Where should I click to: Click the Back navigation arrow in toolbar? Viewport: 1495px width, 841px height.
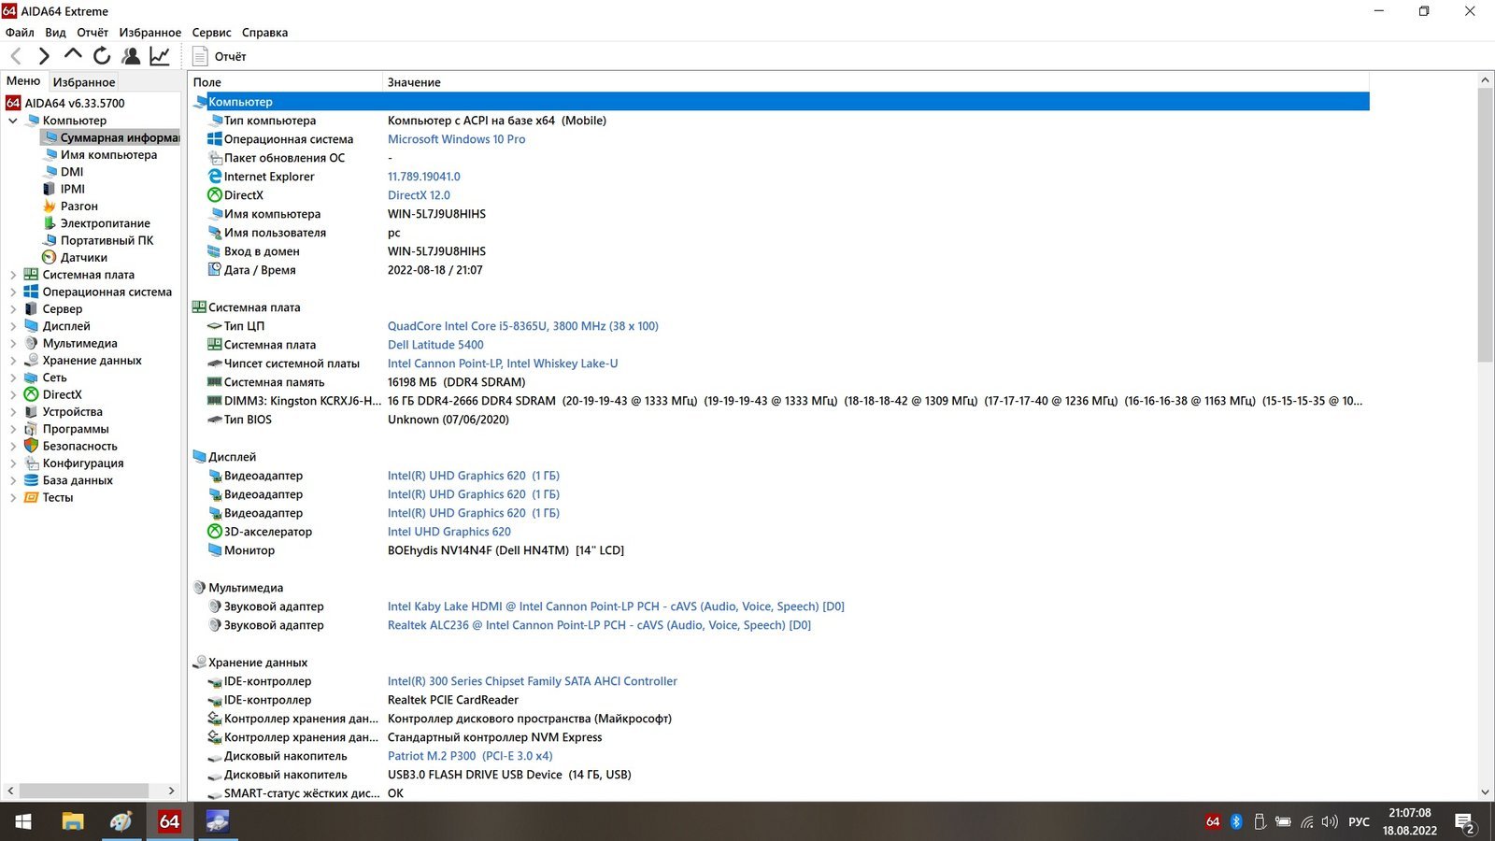[x=16, y=57]
